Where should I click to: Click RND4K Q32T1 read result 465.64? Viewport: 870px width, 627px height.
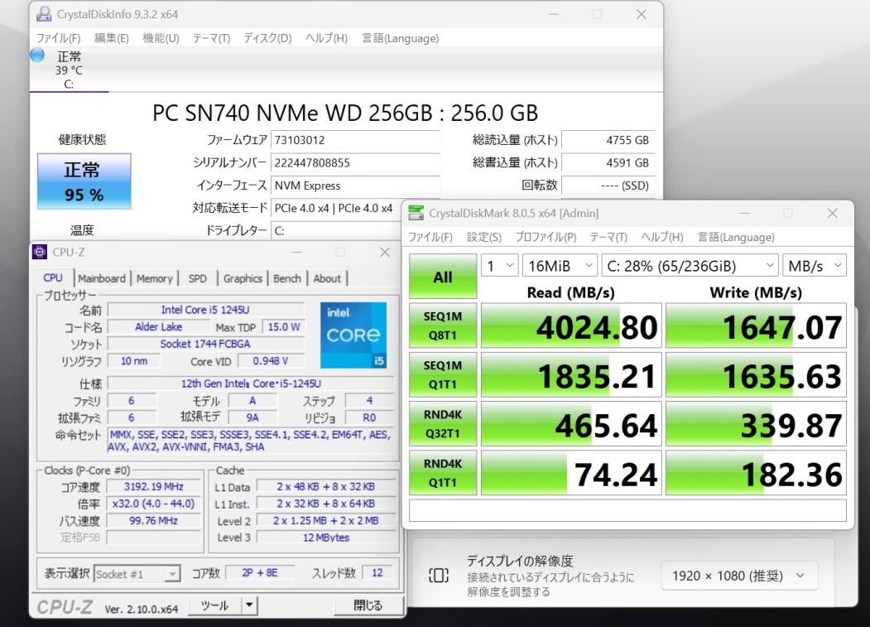coord(571,424)
